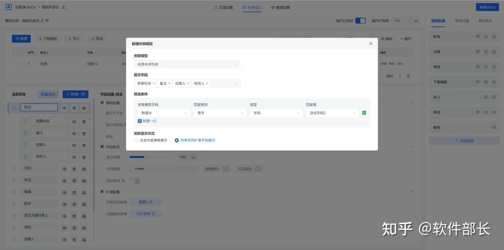Click the app logo in the top-left corner

9,6
